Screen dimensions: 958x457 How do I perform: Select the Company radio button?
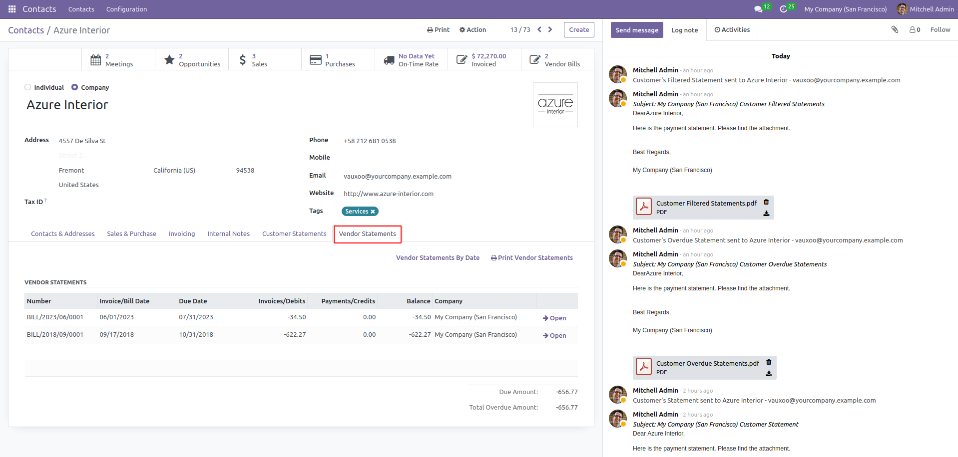click(75, 87)
